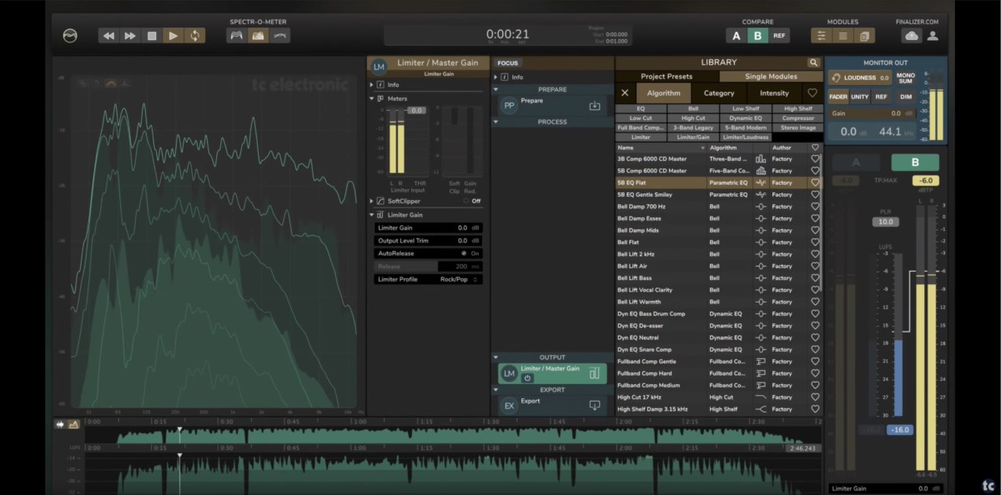Stop playback with the stop button
1001x495 pixels.
tap(152, 36)
